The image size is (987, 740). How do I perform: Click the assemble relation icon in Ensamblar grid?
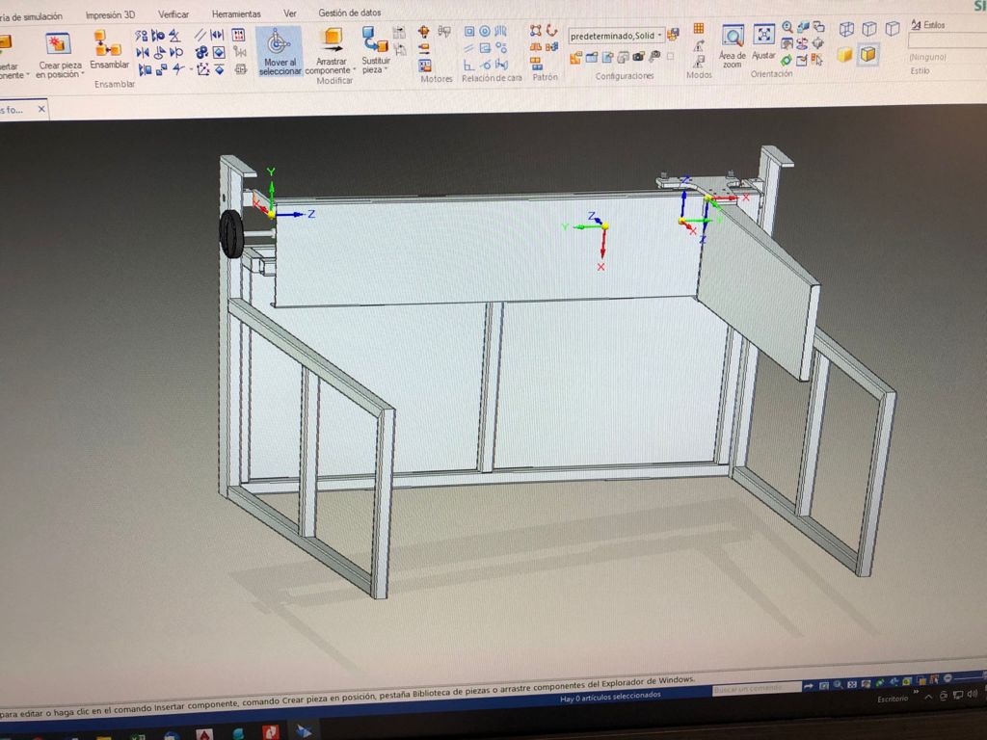coord(142,36)
